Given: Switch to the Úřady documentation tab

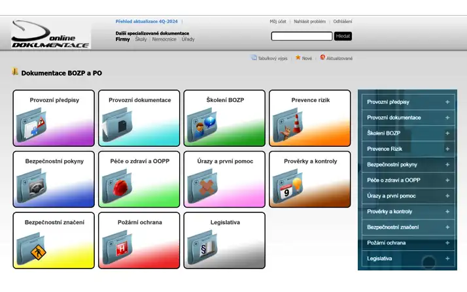Looking at the screenshot, I should tap(188, 39).
